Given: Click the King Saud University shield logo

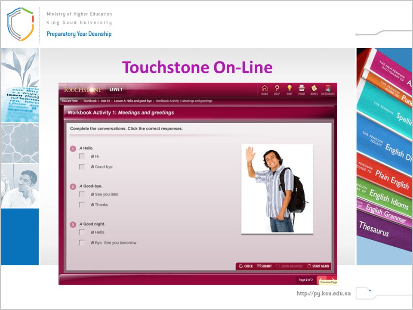Looking at the screenshot, I should click(x=21, y=24).
